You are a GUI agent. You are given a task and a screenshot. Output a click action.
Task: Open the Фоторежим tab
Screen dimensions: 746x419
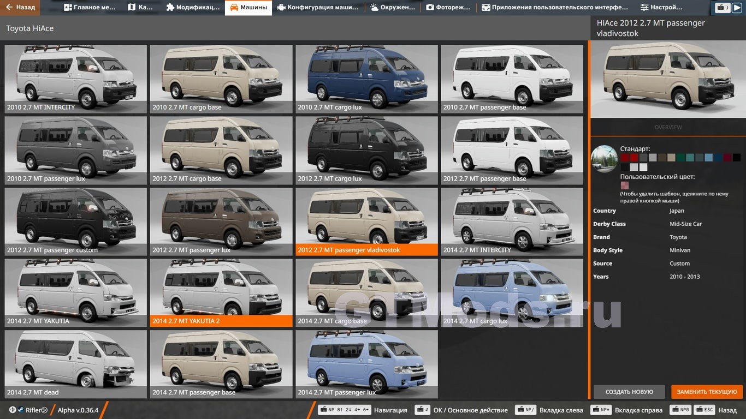(449, 8)
